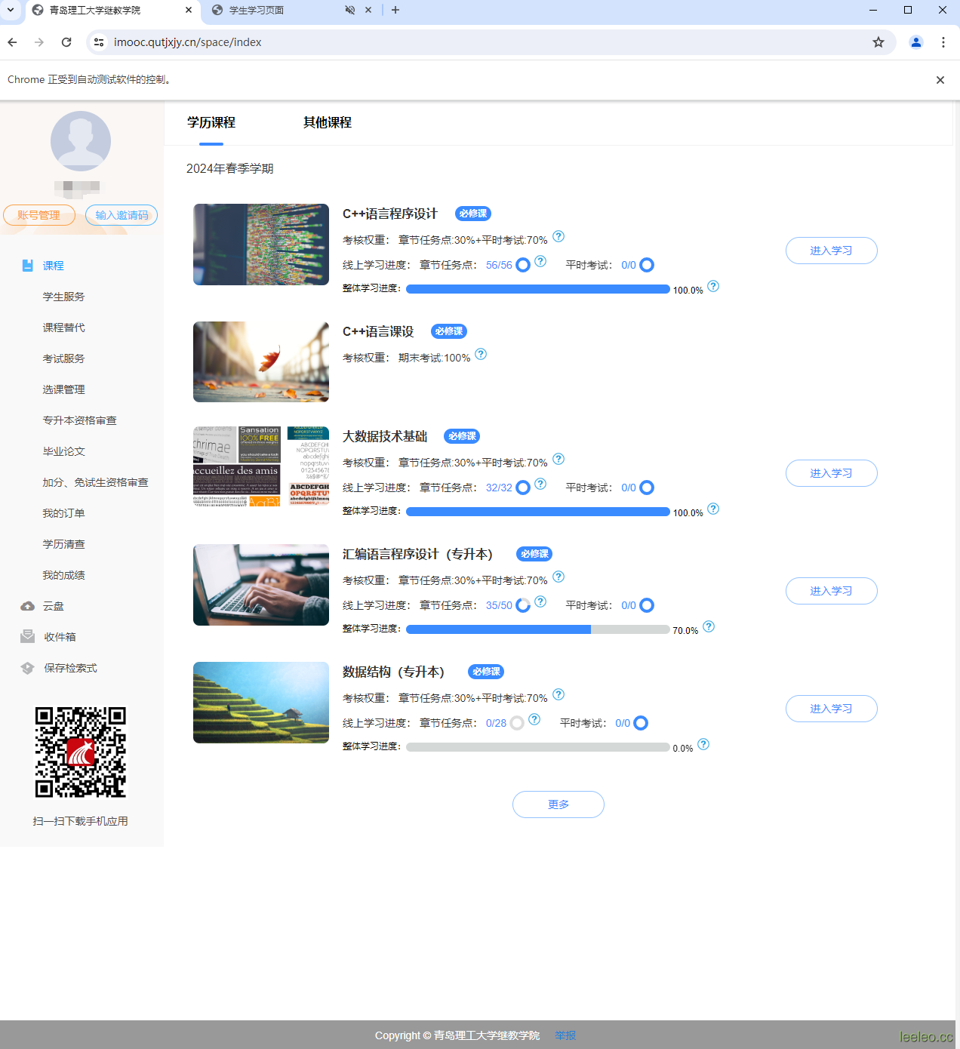The height and width of the screenshot is (1049, 960).
Task: Click 进入学习 for 大数据技术基础
Action: tap(831, 473)
